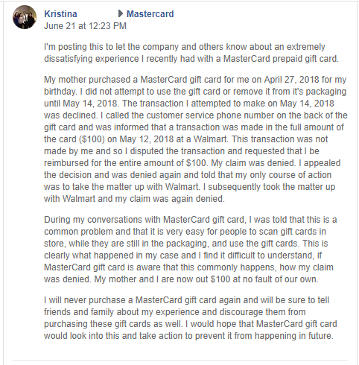This screenshot has width=359, height=365.
Task: Open Kristina's profile picture thumbnail
Action: click(x=25, y=17)
